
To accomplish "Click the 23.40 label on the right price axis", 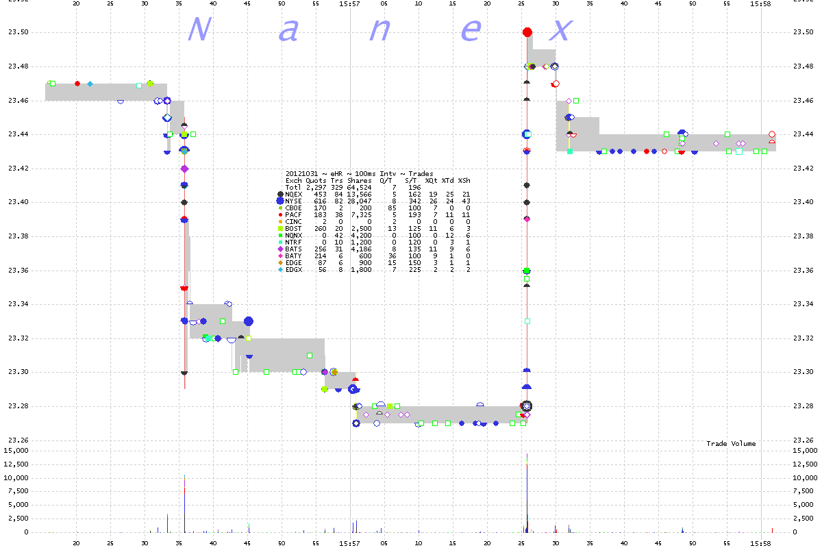I will click(802, 202).
